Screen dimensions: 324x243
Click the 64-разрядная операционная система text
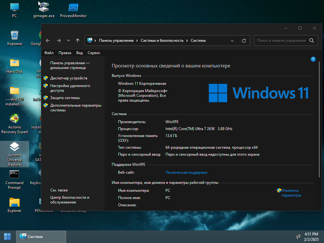198,147
